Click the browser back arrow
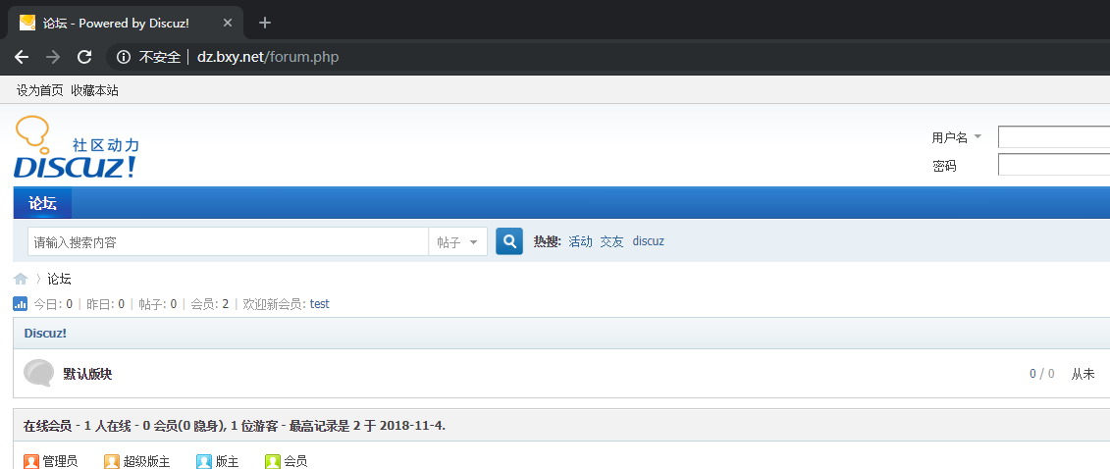The image size is (1110, 469). [x=22, y=57]
